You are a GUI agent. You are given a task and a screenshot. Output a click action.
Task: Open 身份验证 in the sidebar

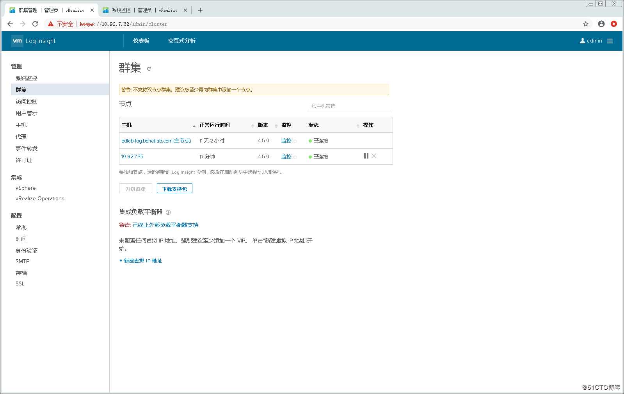pos(27,251)
